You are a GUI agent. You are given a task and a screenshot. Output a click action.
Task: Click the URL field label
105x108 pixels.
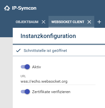[23, 76]
